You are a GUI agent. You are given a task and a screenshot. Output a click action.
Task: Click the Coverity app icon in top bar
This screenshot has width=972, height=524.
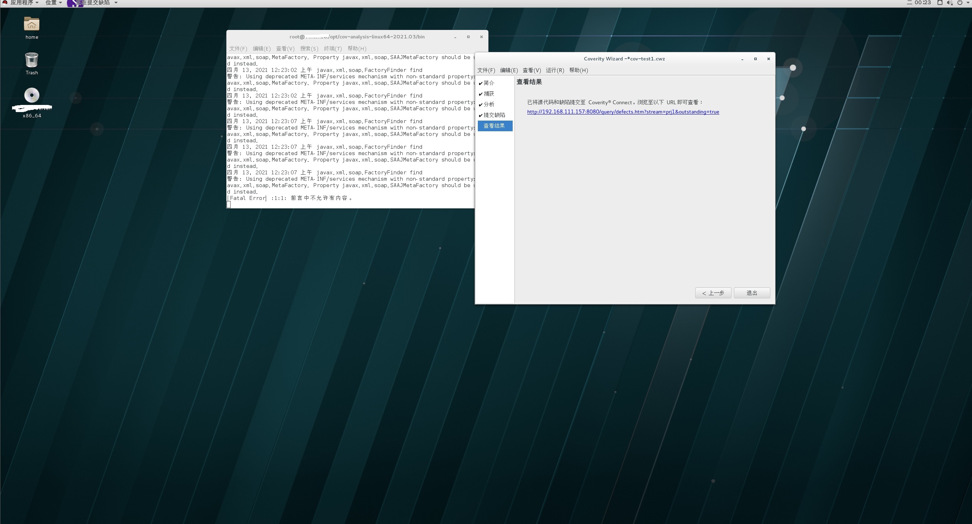click(x=74, y=3)
